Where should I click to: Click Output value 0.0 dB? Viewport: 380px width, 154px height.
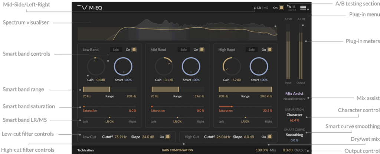click(x=288, y=150)
